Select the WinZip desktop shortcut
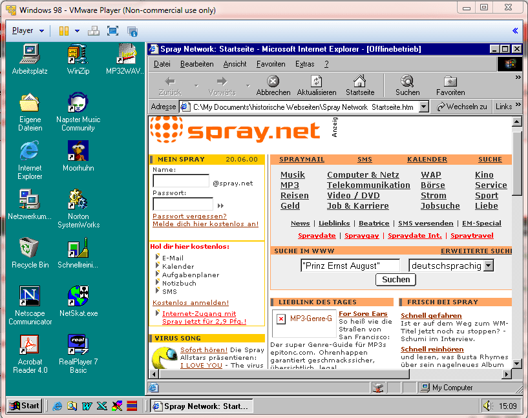The height and width of the screenshot is (418, 528). tap(78, 59)
